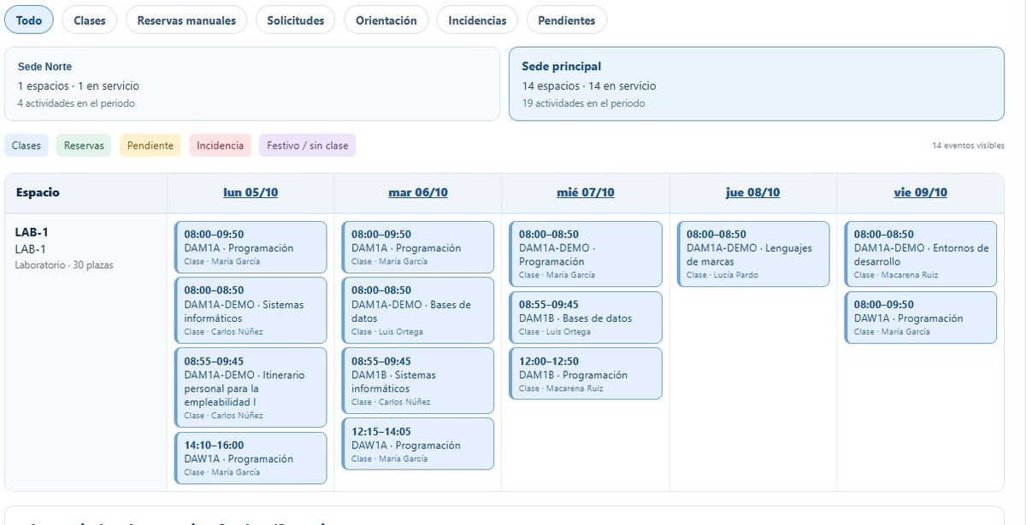Open Monday 08:00–09:50 DAM1A Programación event
1026x525 pixels.
click(251, 248)
